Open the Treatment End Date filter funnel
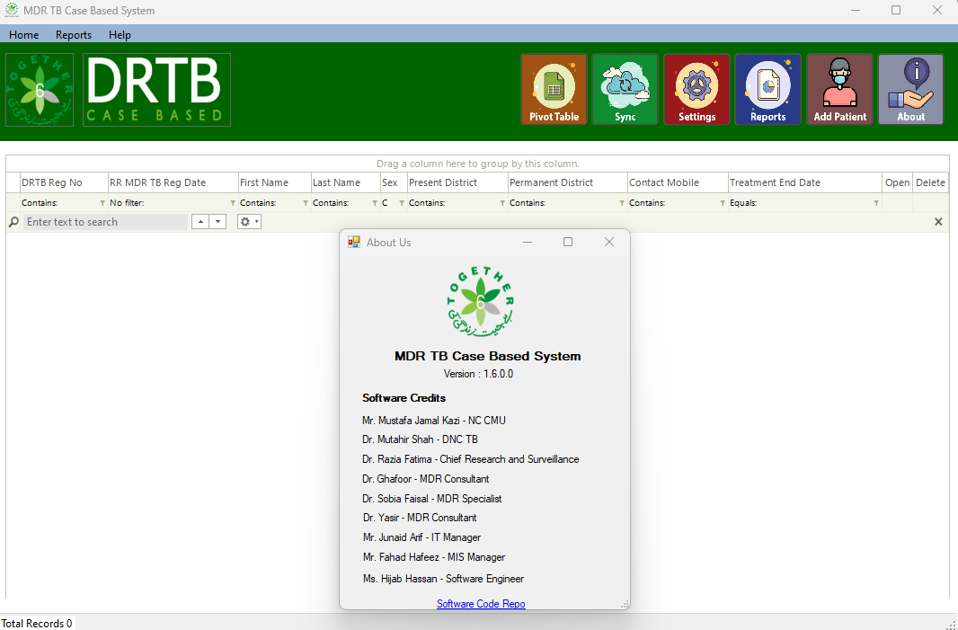 click(x=876, y=203)
